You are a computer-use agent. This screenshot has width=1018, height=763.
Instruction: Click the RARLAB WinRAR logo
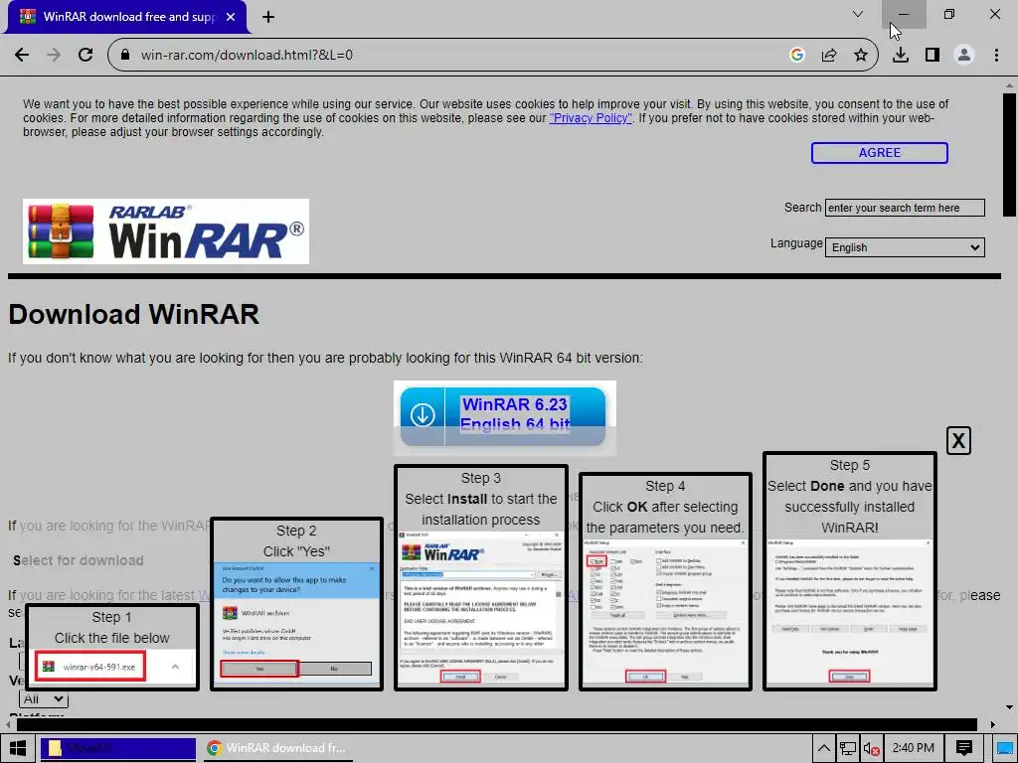pyautogui.click(x=166, y=231)
